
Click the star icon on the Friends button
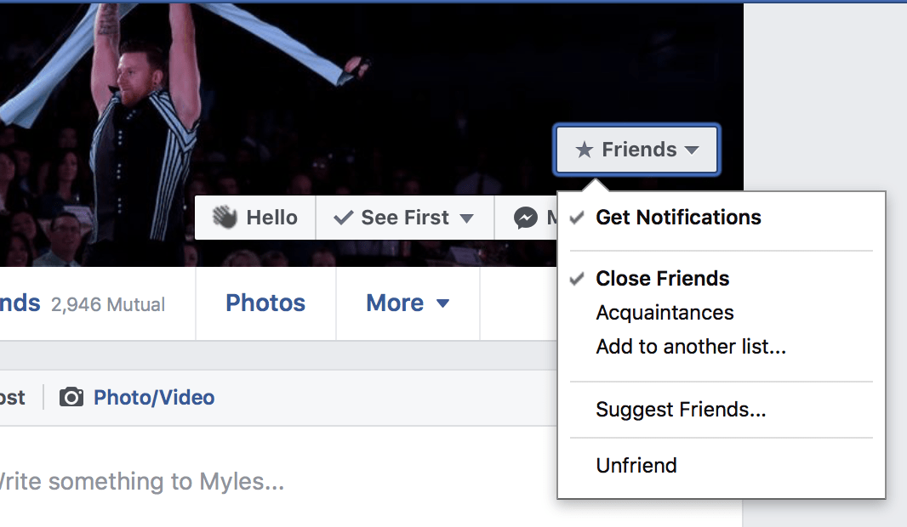coord(584,150)
